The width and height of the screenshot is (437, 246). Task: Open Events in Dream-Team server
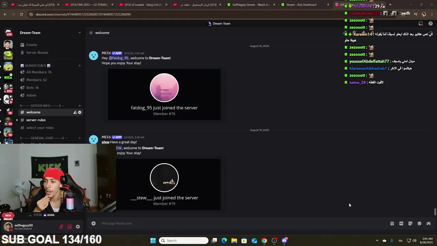point(50,45)
